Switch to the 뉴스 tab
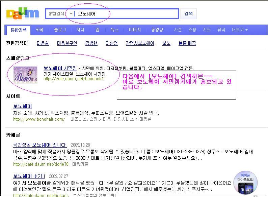This screenshot has width=268, height=197. pos(114,30)
